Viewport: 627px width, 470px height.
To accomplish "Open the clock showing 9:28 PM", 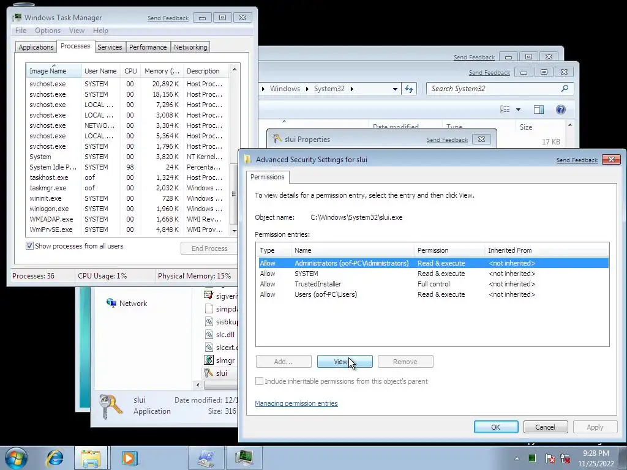I will click(595, 458).
